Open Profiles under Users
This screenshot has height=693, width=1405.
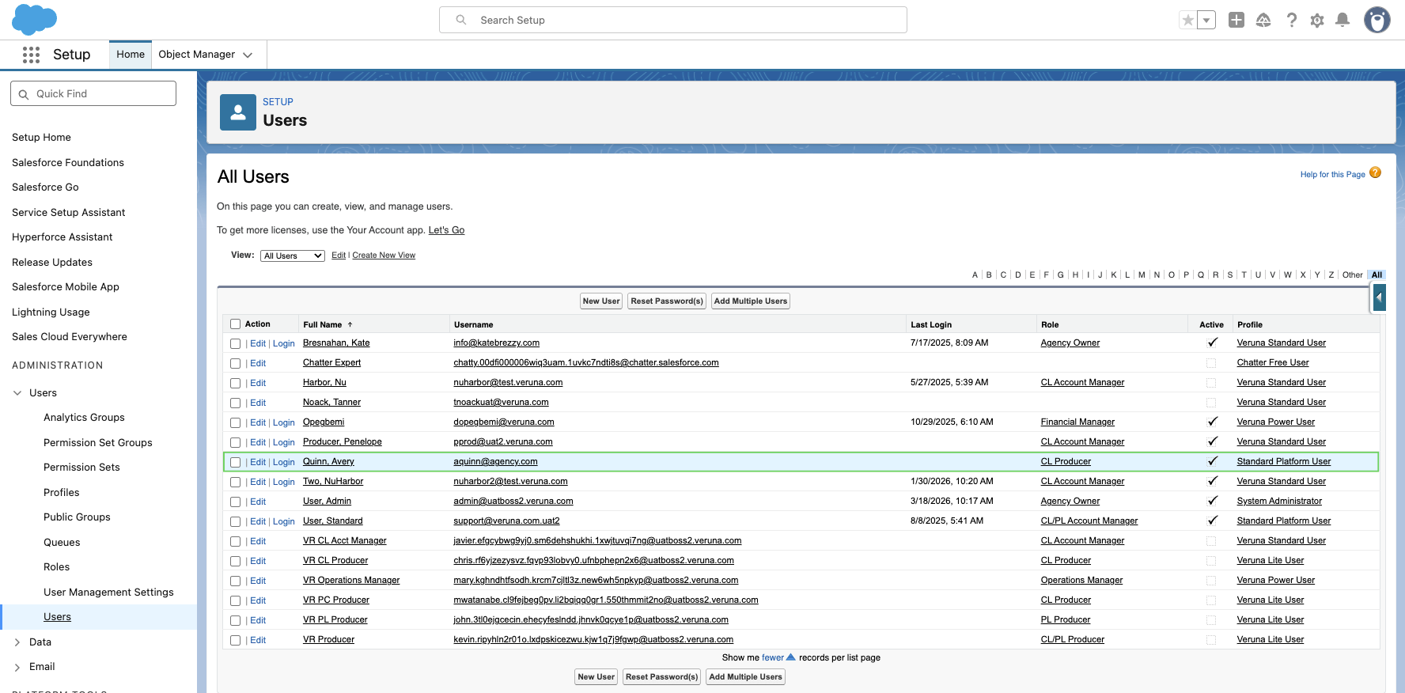(x=62, y=492)
